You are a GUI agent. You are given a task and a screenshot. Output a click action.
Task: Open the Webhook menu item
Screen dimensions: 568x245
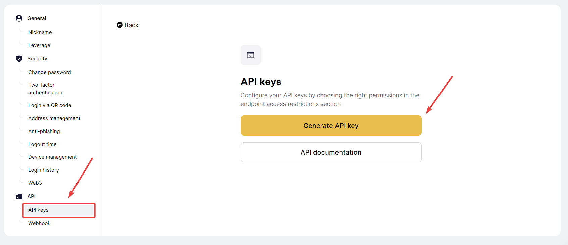point(39,223)
